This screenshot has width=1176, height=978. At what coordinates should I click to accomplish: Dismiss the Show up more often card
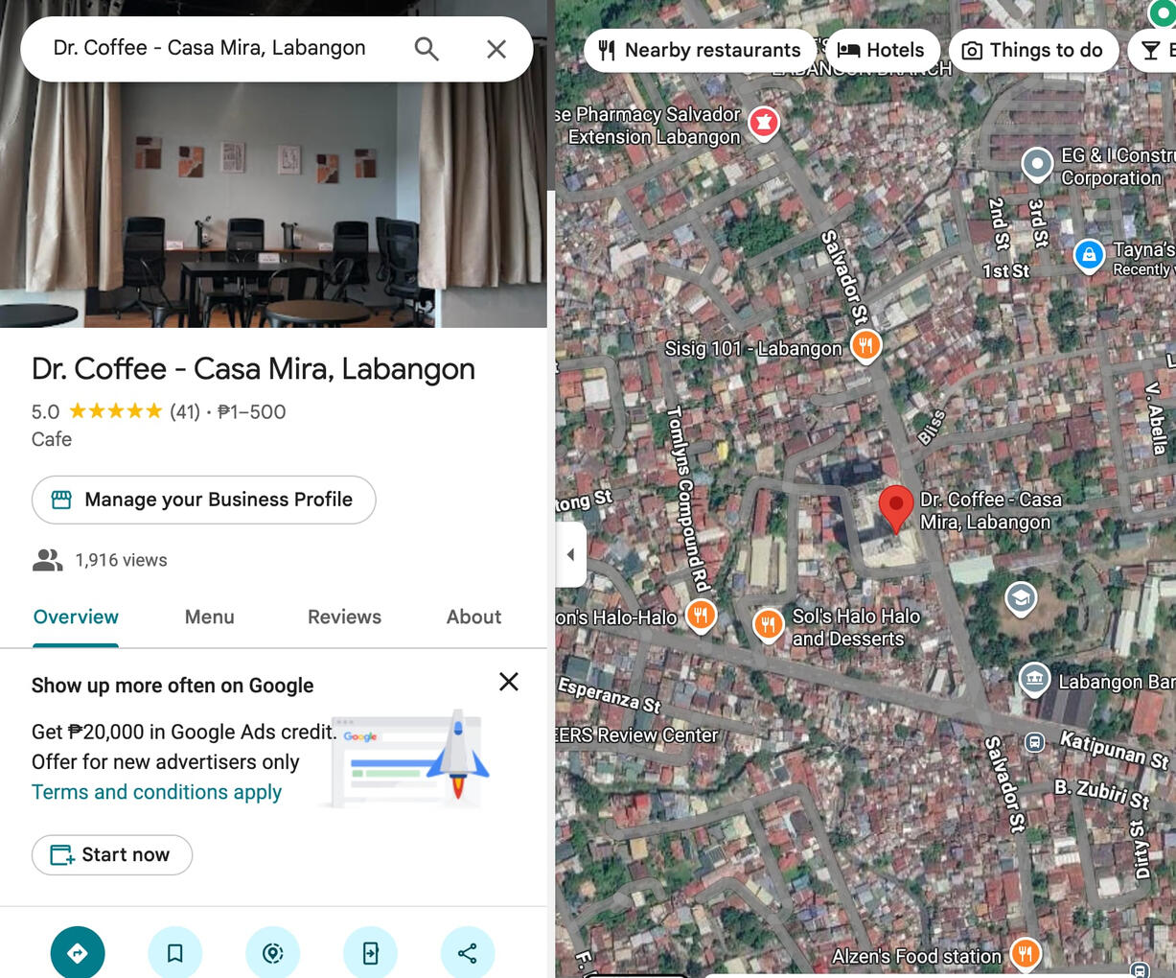pos(509,682)
